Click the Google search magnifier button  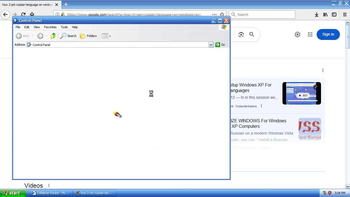[x=252, y=34]
